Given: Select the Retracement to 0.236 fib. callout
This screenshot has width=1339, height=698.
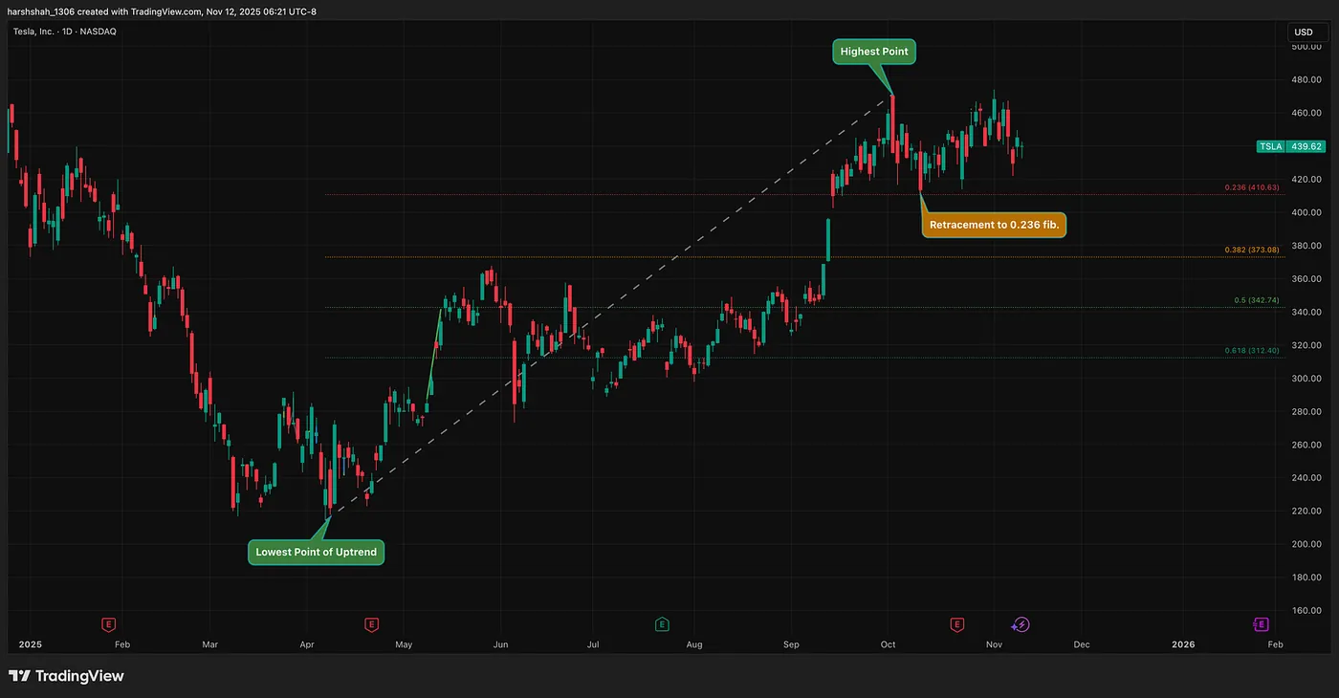Looking at the screenshot, I should [x=995, y=225].
